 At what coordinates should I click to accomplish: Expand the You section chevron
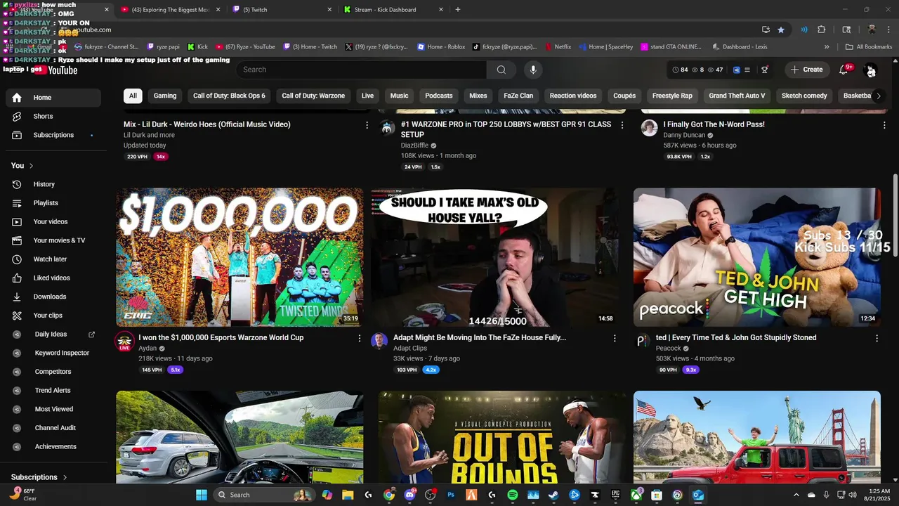click(32, 166)
